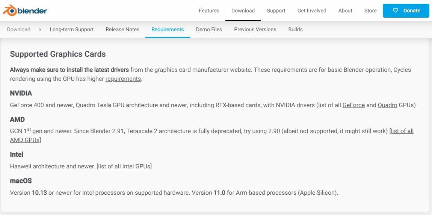
Task: Open the Download menu item
Action: point(243,11)
